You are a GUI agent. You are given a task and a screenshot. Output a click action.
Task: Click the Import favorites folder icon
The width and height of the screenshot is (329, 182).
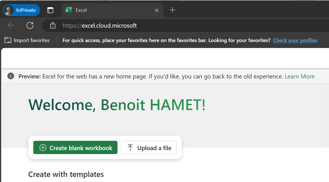pyautogui.click(x=8, y=40)
